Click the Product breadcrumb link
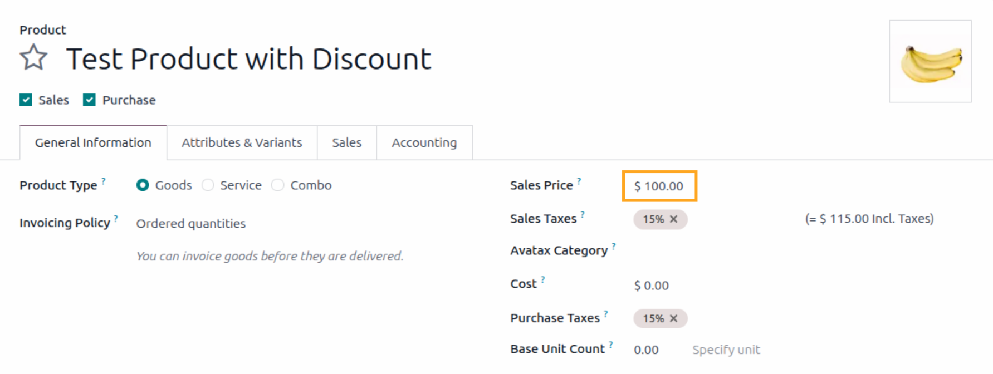Screen dimensions: 993x374 pyautogui.click(x=42, y=29)
